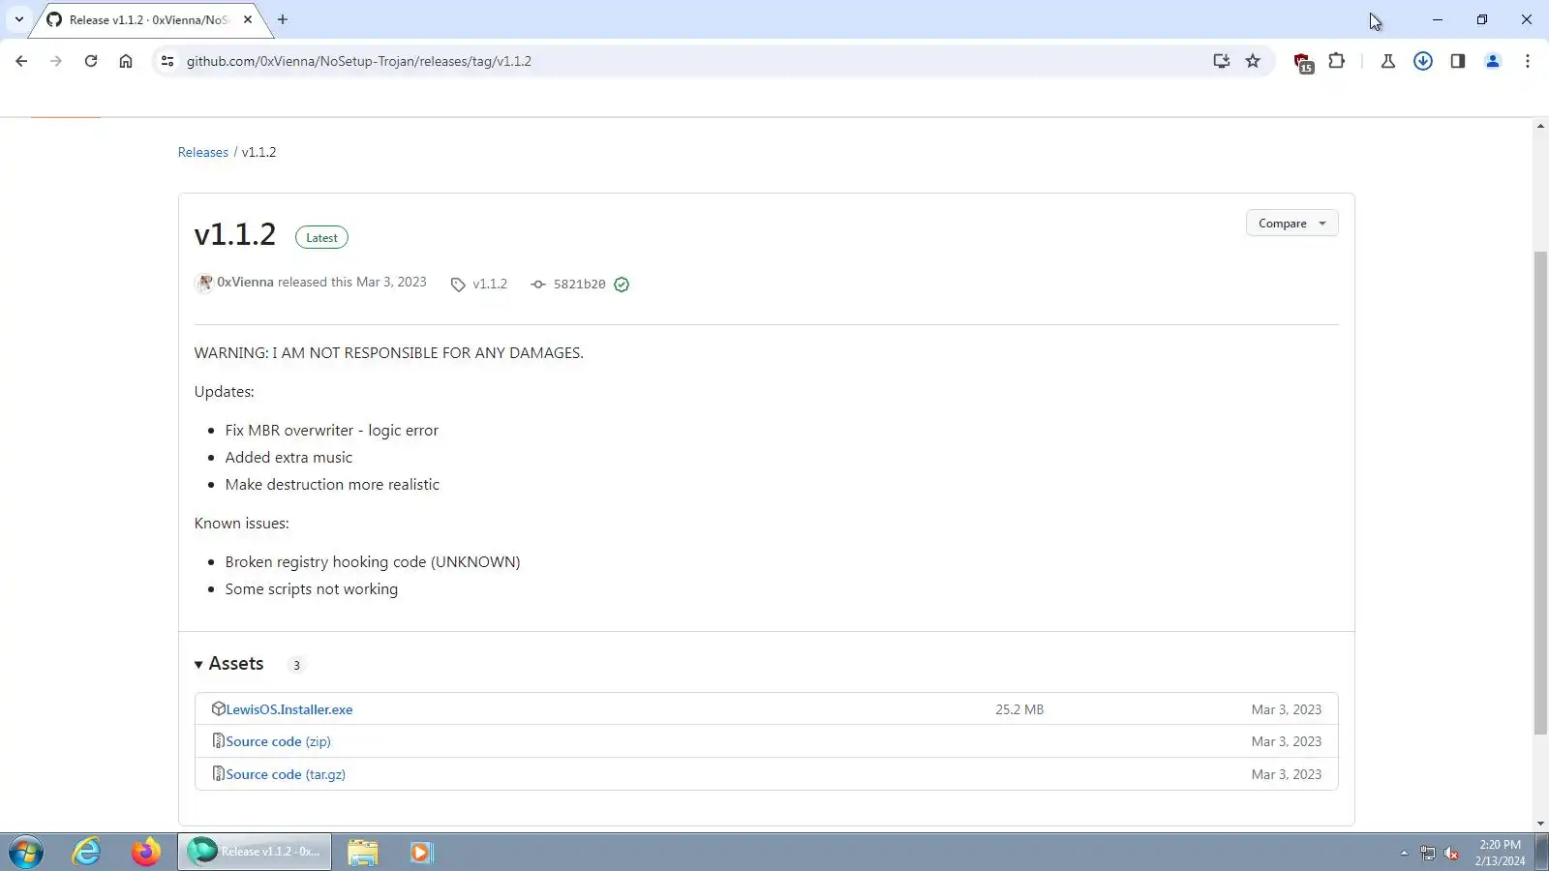1549x871 pixels.
Task: Click 'Broken registry hooking code (UNKNOWN)' item
Action: pyautogui.click(x=373, y=562)
